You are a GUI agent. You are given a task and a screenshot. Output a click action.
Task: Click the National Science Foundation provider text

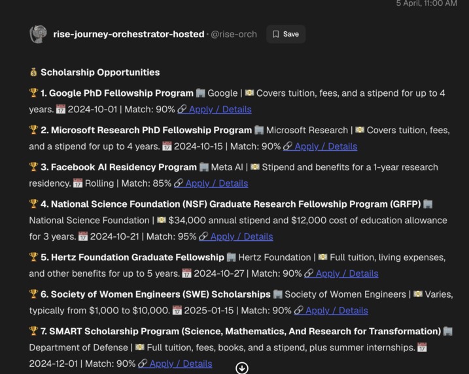tap(89, 220)
